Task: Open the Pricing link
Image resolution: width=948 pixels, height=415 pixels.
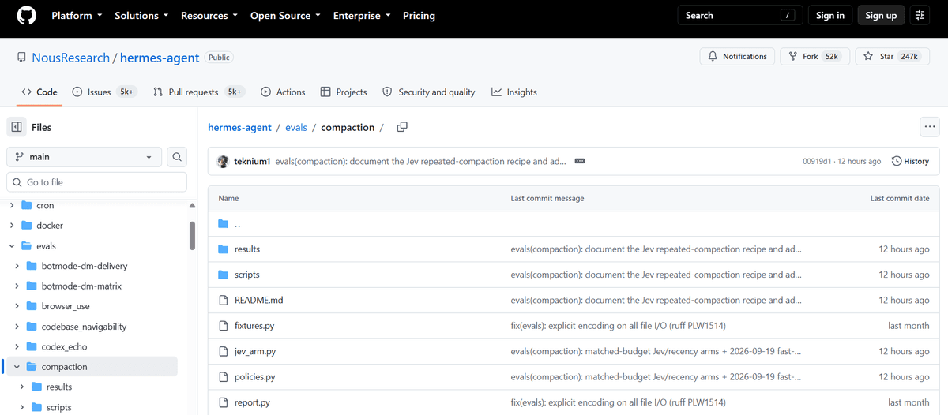Action: click(x=419, y=16)
